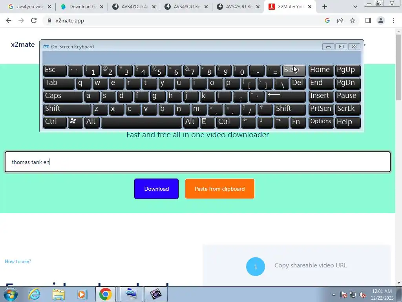Screen dimensions: 402x302
Task: Open the Windows Start menu
Action: [10, 294]
